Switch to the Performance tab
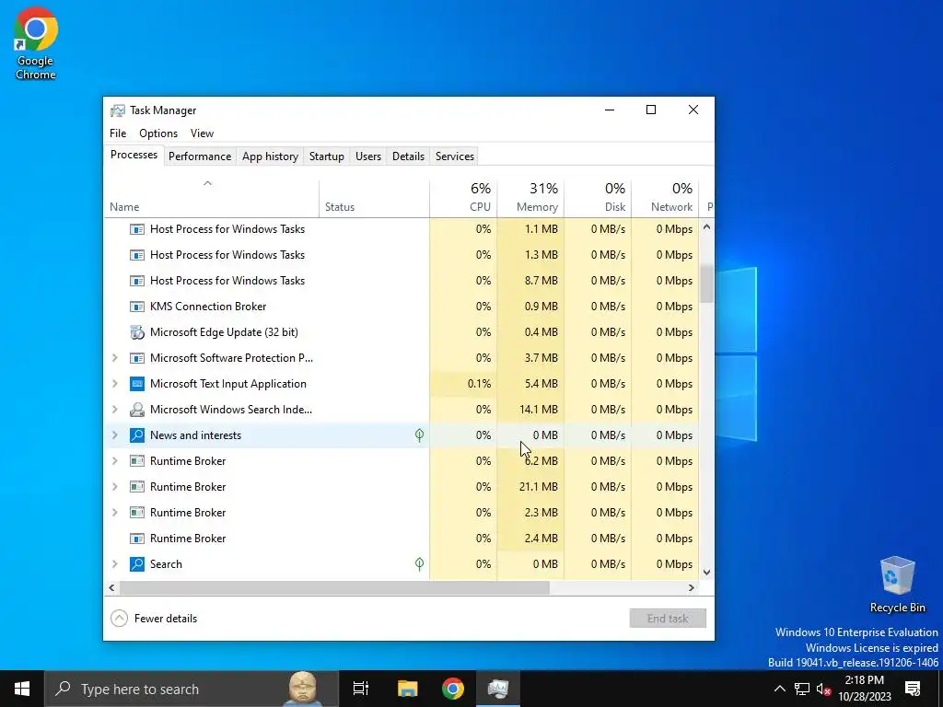The height and width of the screenshot is (707, 943). [200, 156]
